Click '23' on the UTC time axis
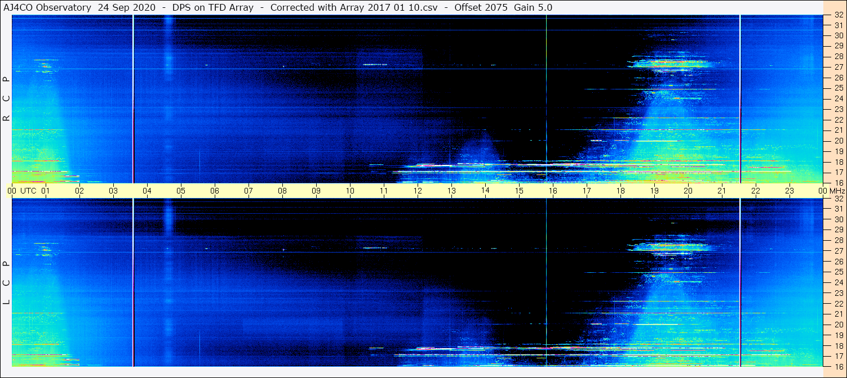The image size is (847, 378). point(790,191)
